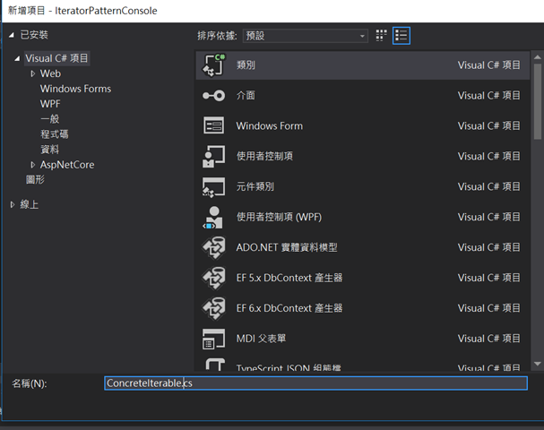Collapse the 已安裝 installed node
Viewport: 544px width, 430px height.
coord(12,35)
